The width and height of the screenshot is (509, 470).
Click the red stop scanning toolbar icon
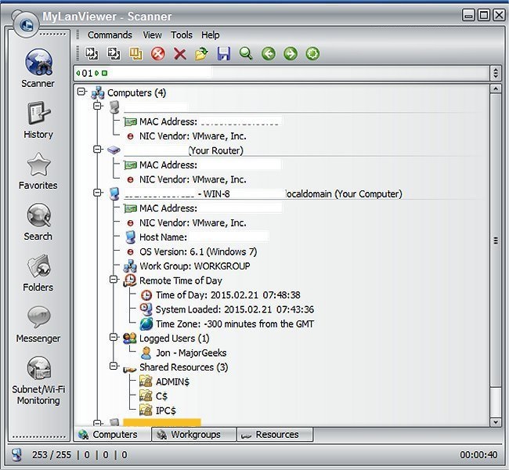[x=157, y=54]
